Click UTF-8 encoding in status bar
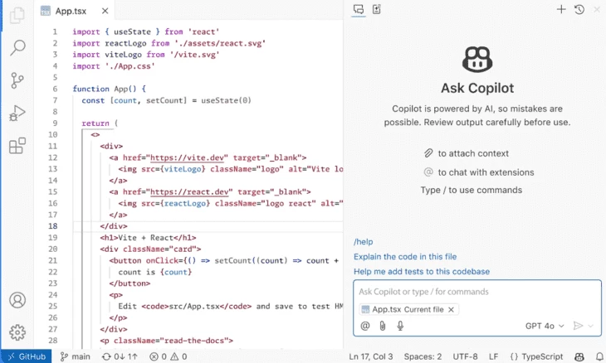 click(x=465, y=356)
